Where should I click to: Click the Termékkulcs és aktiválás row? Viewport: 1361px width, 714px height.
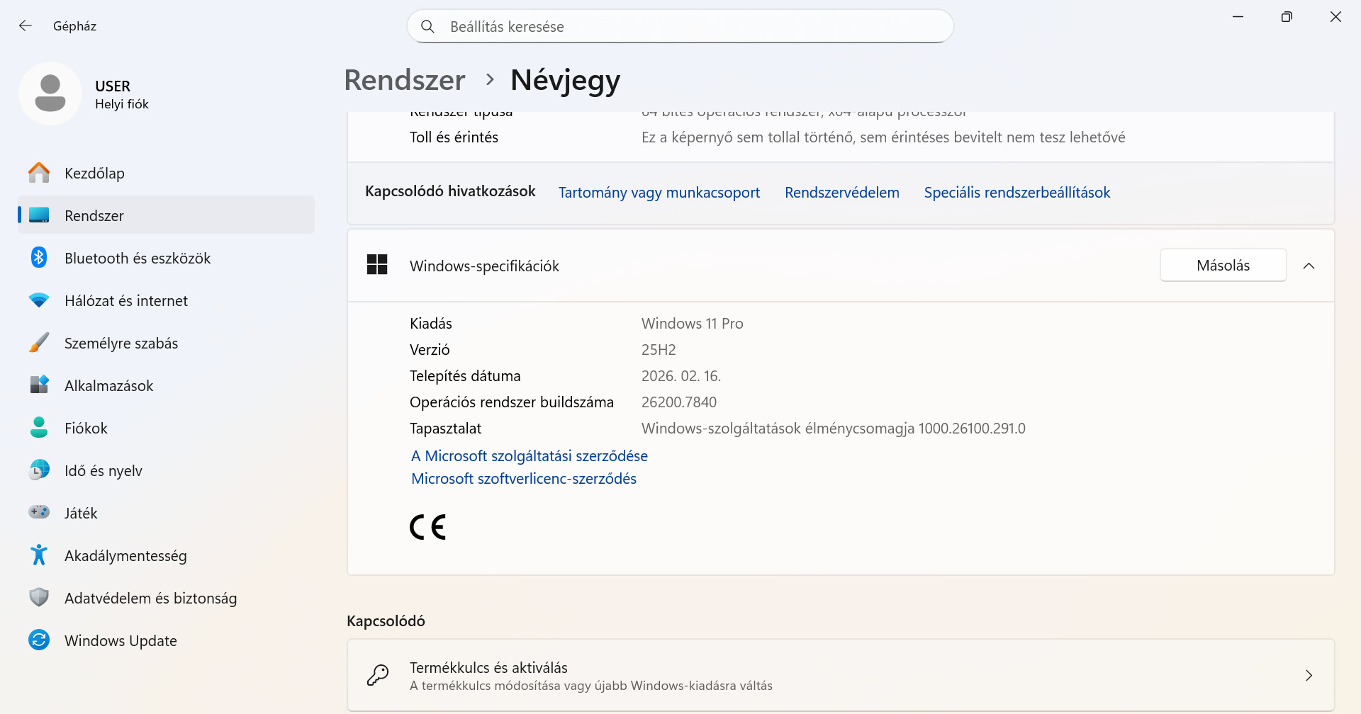(841, 675)
